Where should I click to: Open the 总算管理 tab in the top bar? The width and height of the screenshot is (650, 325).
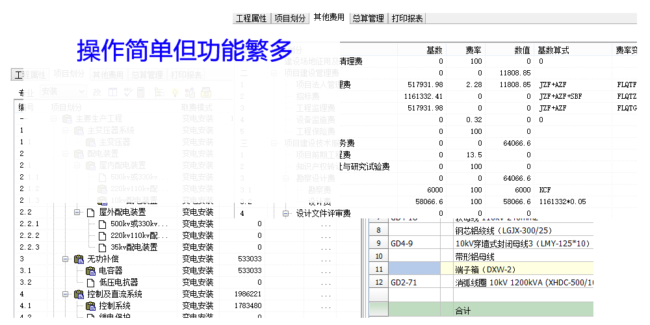pos(368,19)
